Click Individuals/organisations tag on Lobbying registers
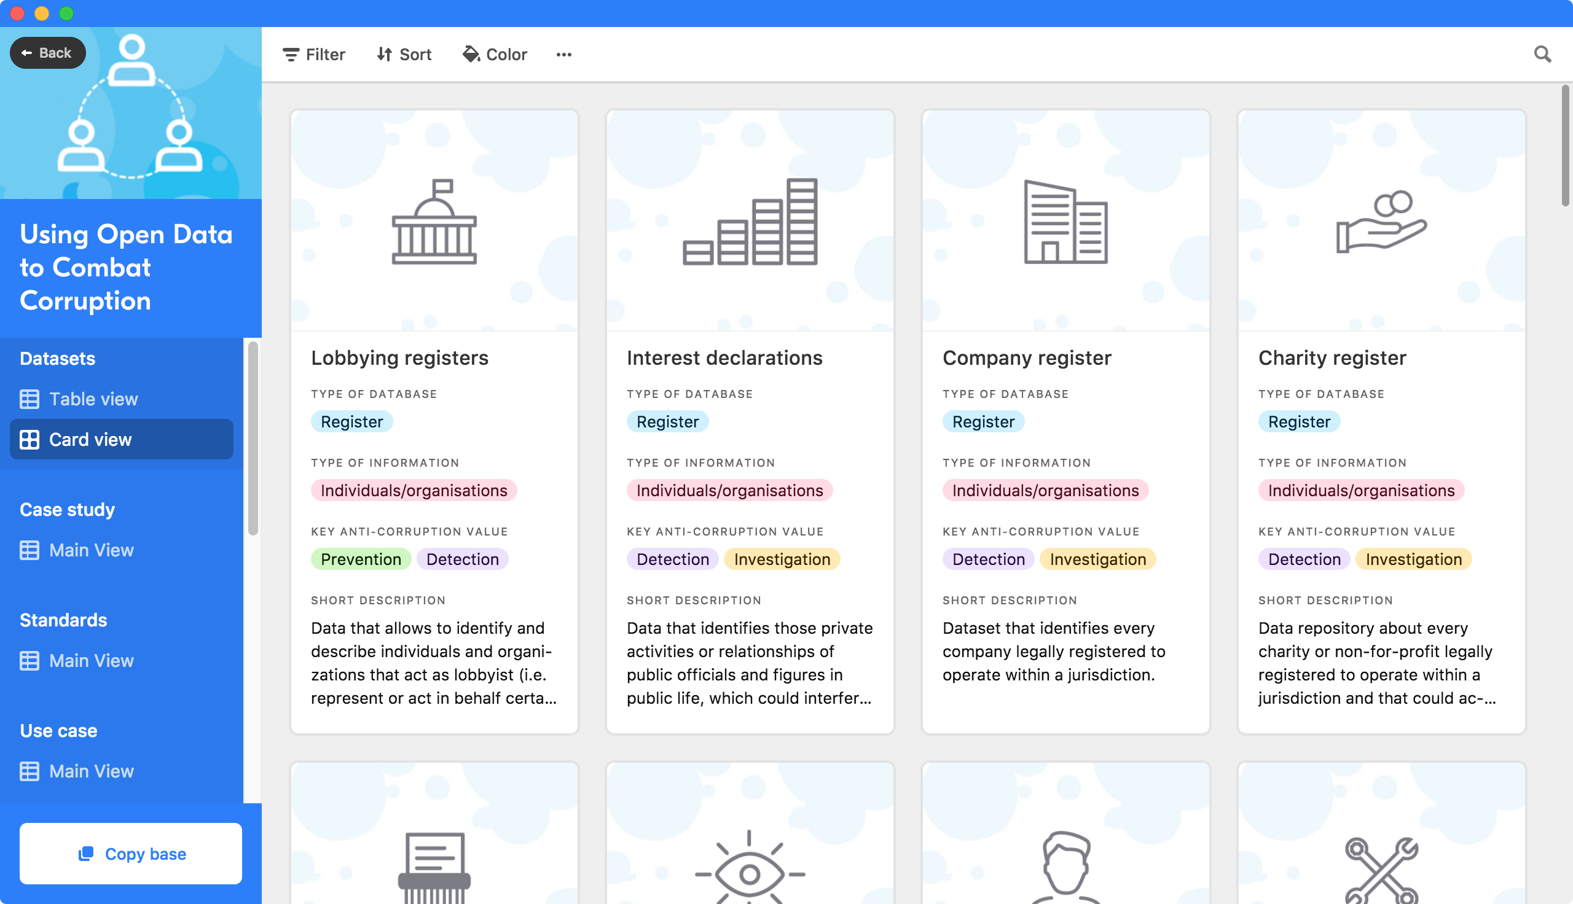Screen dimensions: 1573x904 (414, 490)
